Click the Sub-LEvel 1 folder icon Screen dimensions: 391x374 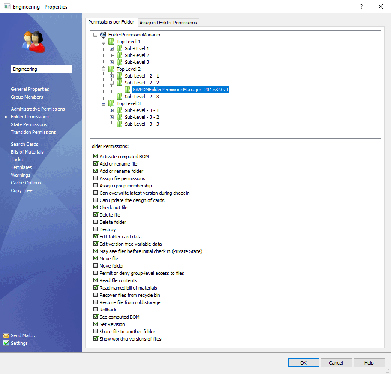(120, 48)
